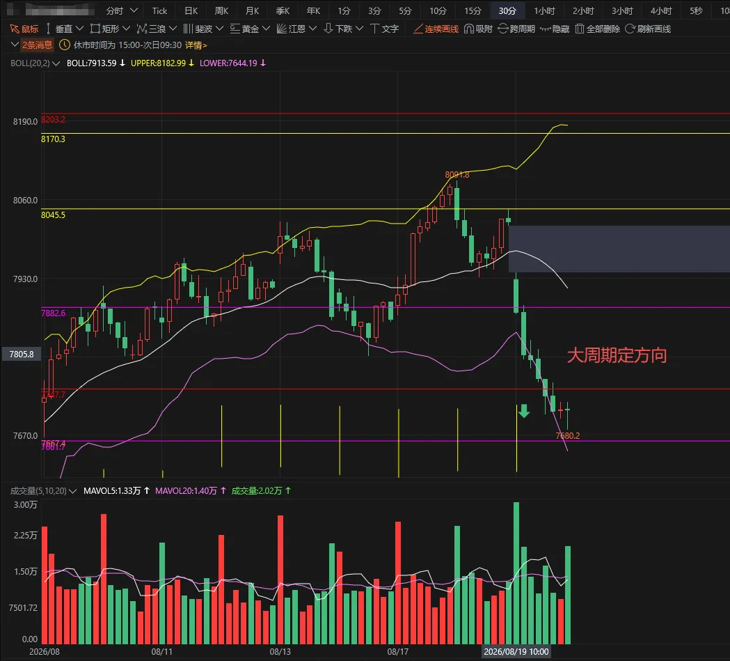This screenshot has width=730, height=661.
Task: Open the 2条消息 notifications
Action: click(38, 45)
